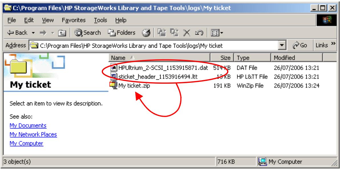Viewport: 340px width, 169px height.
Task: Expand the Address bar dropdown arrow
Action: pos(282,46)
